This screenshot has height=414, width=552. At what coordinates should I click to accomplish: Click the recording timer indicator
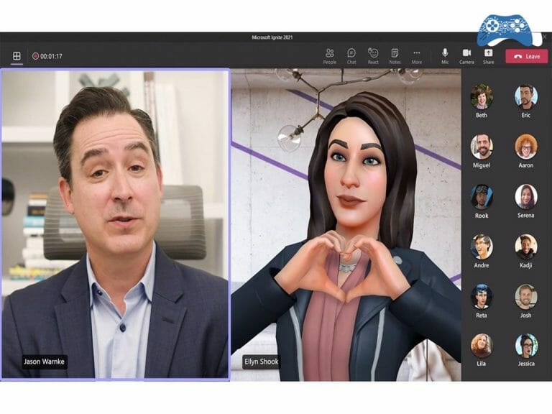point(47,56)
